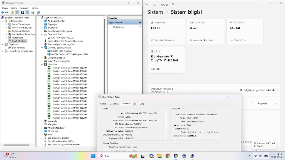Click the Piller battery category icon

pyautogui.click(x=45, y=134)
